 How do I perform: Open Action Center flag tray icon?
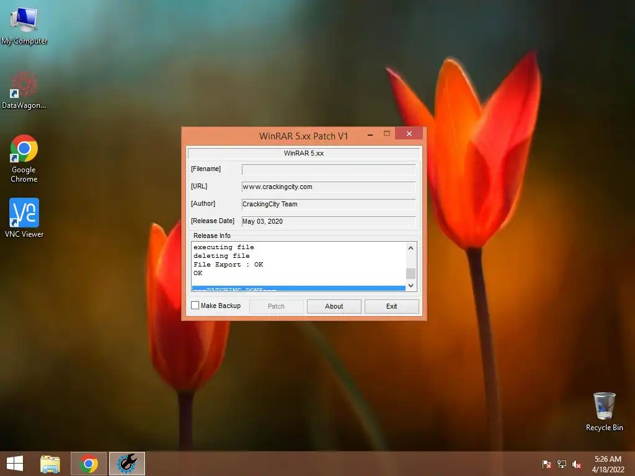pyautogui.click(x=546, y=464)
